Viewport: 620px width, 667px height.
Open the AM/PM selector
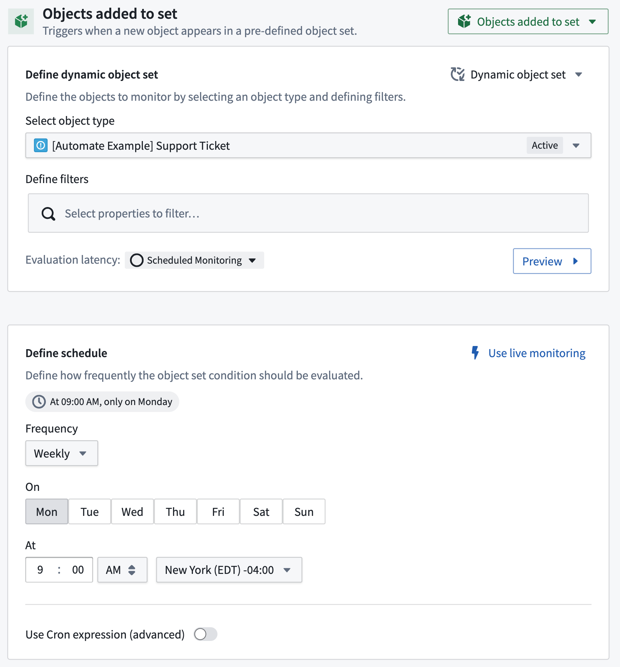click(122, 570)
